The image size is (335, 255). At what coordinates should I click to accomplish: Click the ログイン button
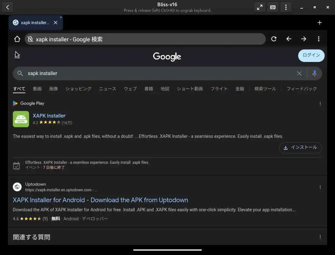311,56
